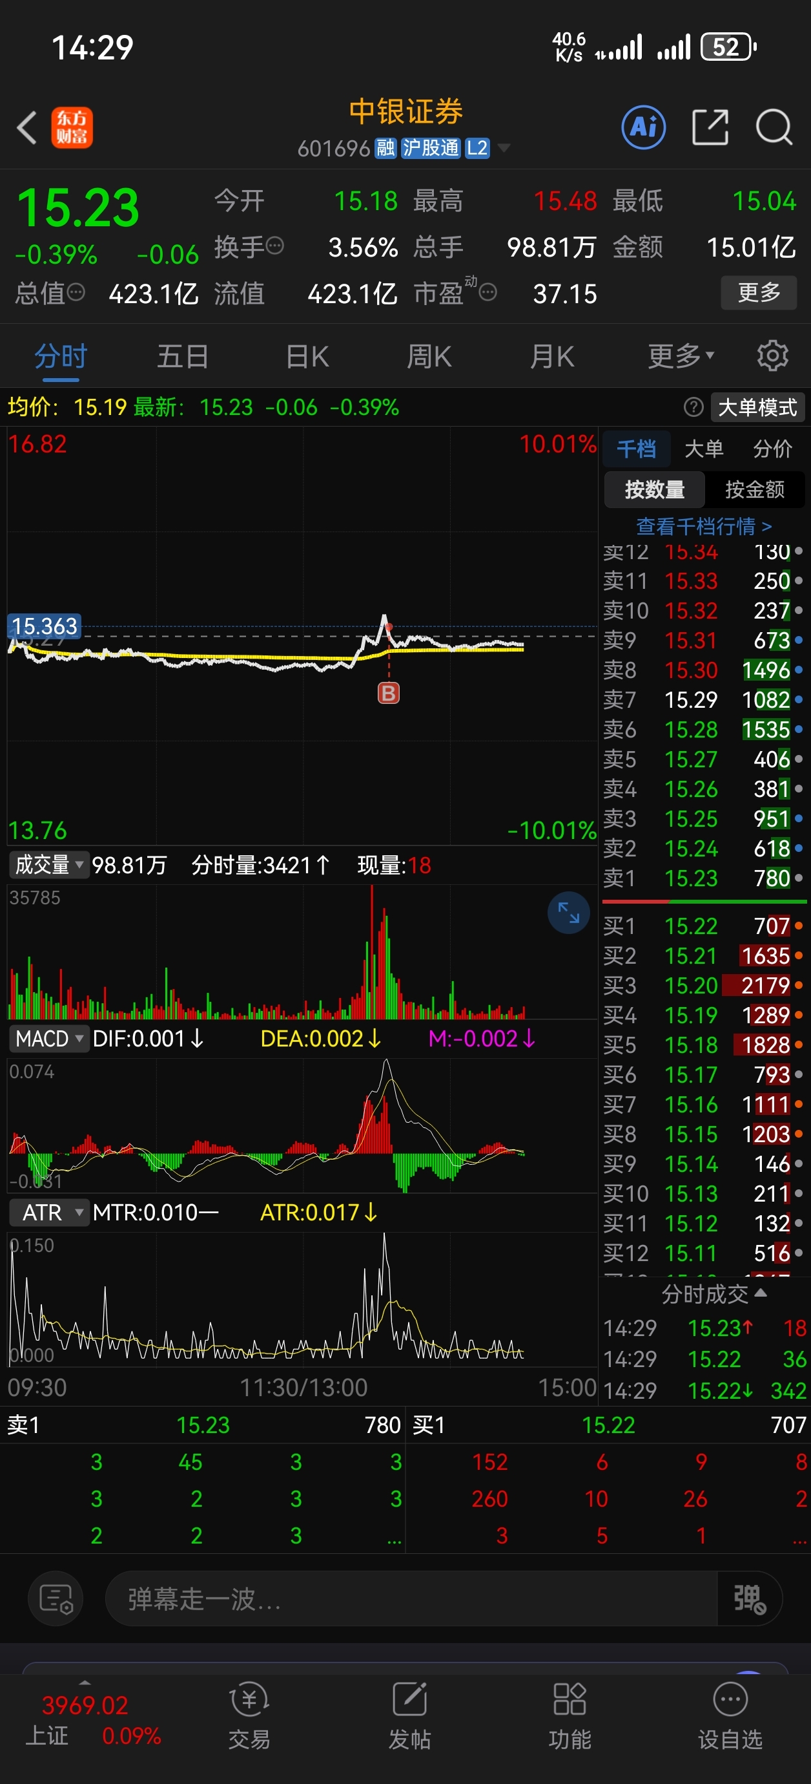The width and height of the screenshot is (811, 1784).
Task: Switch to the 月K tab
Action: click(x=551, y=356)
